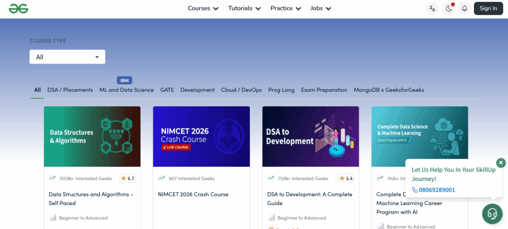This screenshot has height=229, width=508.
Task: Click level icon on Data Structures card
Action: click(x=53, y=218)
